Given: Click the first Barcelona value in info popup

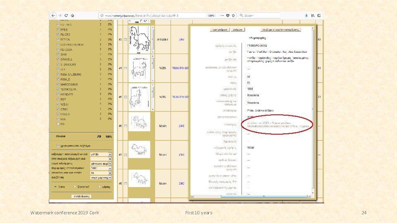Looking at the screenshot, I should click(x=253, y=95).
